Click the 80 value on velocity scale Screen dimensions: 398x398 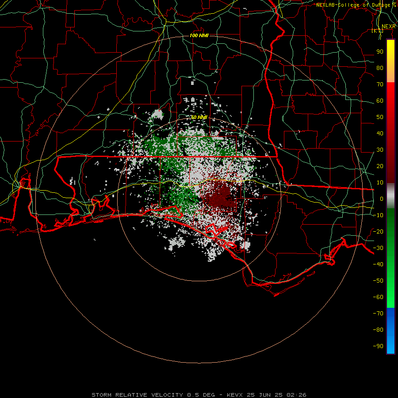pyautogui.click(x=380, y=68)
